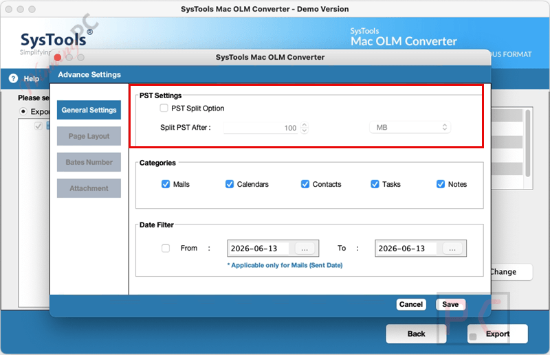Enable the Date Filter From checkbox
Image resolution: width=550 pixels, height=355 pixels.
click(166, 248)
